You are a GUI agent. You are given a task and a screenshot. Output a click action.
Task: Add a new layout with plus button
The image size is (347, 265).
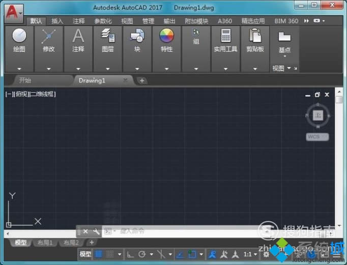point(92,243)
